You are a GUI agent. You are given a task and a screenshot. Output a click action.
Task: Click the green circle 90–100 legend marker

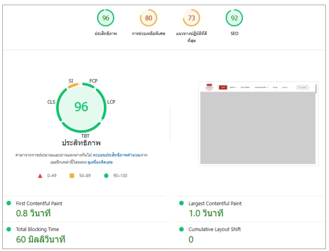click(x=106, y=176)
